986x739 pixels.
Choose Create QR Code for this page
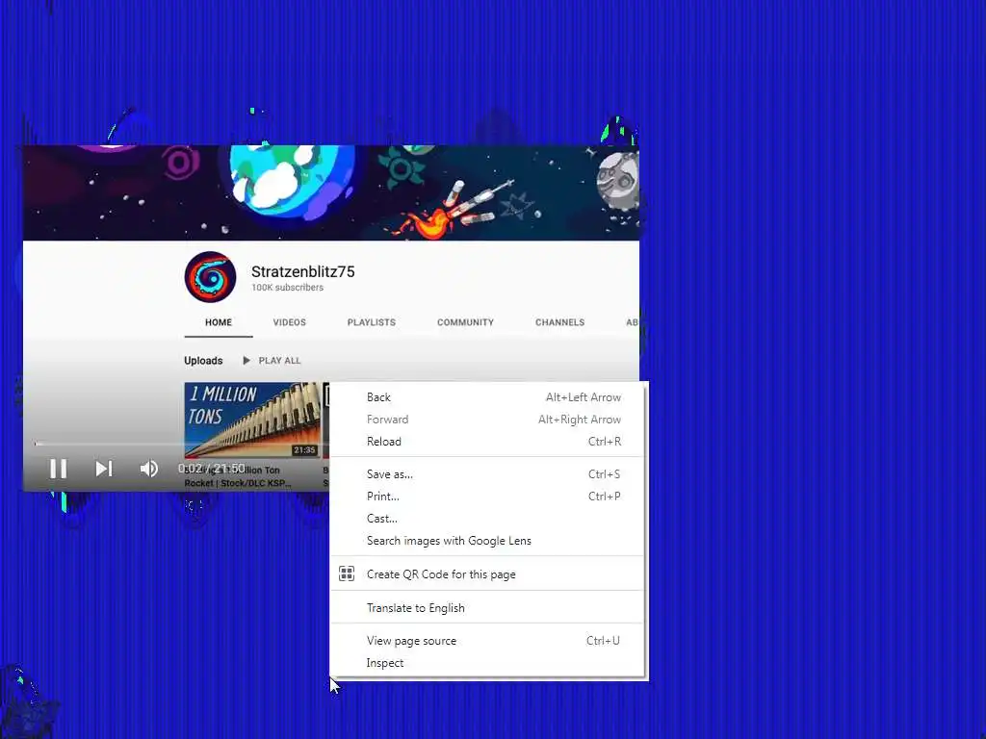[487, 573]
